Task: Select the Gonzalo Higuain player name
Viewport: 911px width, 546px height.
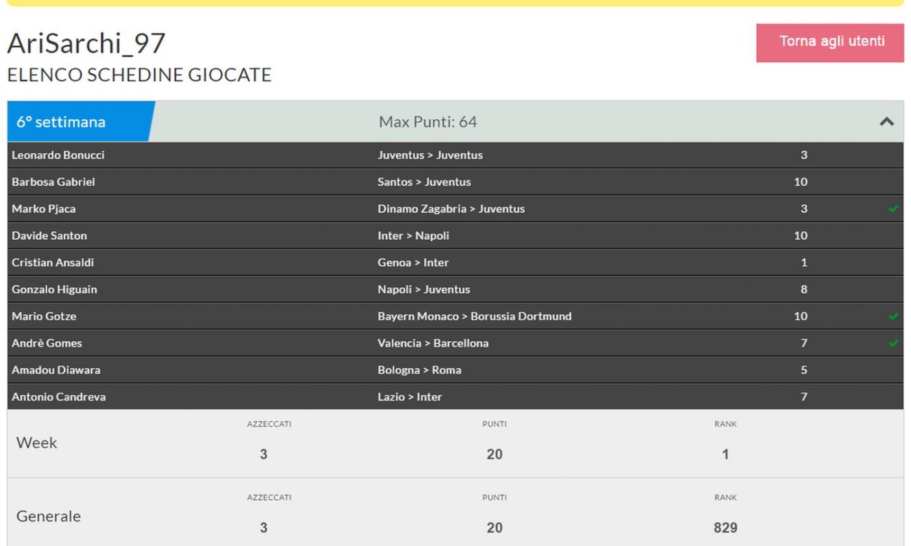Action: (54, 289)
